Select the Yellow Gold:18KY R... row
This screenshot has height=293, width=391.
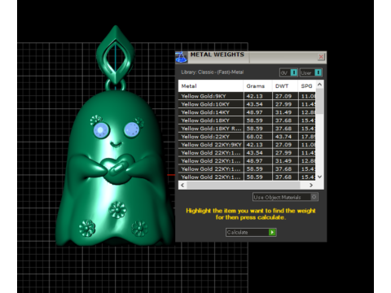click(247, 129)
